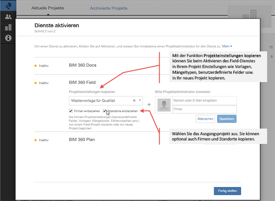Toggle the Standorte einbeziehen checkbox
The image size is (275, 201).
(x=104, y=111)
